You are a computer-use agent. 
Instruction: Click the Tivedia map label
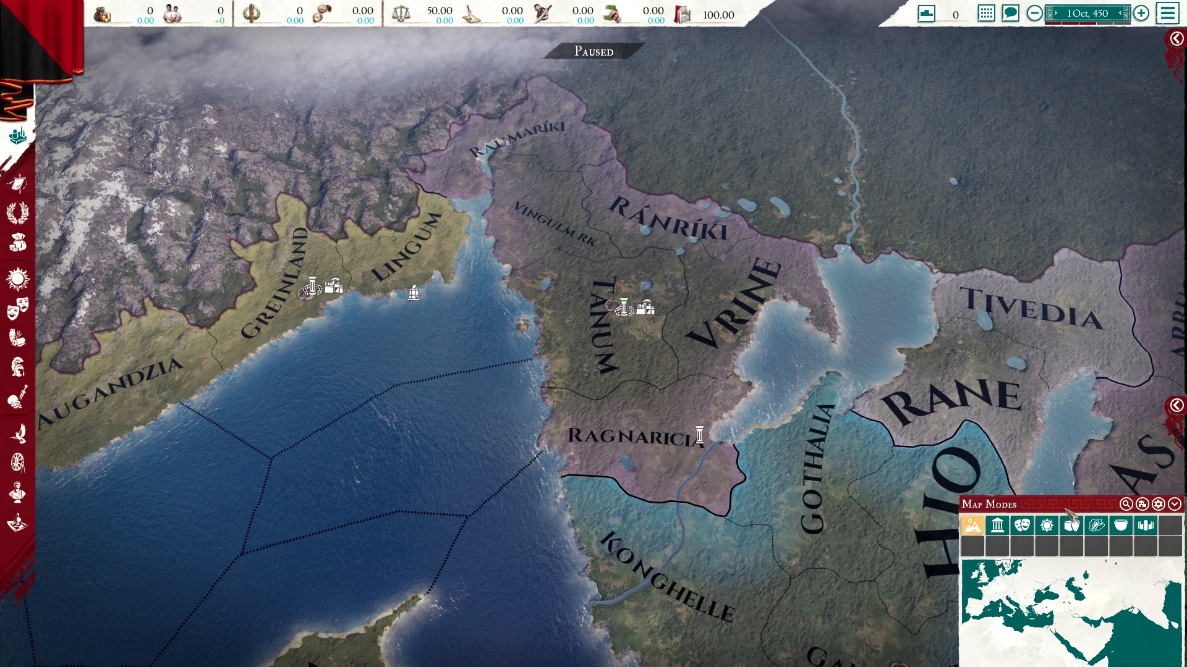[x=1032, y=308]
